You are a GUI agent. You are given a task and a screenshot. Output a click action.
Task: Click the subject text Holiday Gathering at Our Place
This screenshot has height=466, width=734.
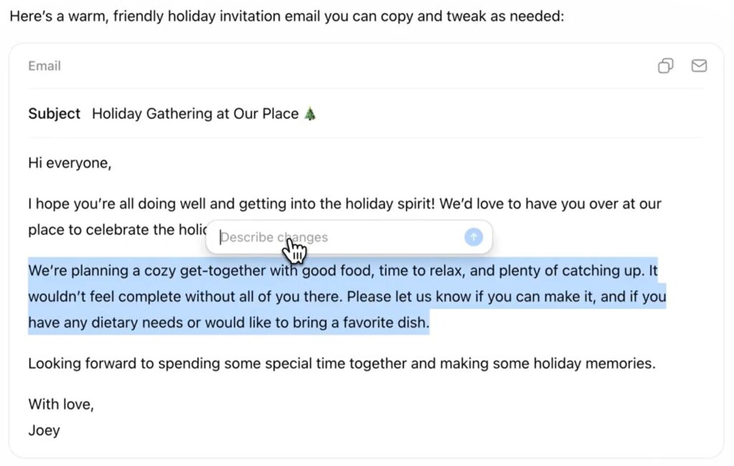[195, 113]
